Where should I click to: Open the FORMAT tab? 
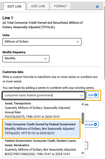point(60,6)
